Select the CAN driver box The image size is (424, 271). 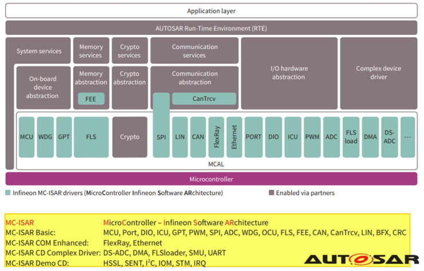[198, 137]
